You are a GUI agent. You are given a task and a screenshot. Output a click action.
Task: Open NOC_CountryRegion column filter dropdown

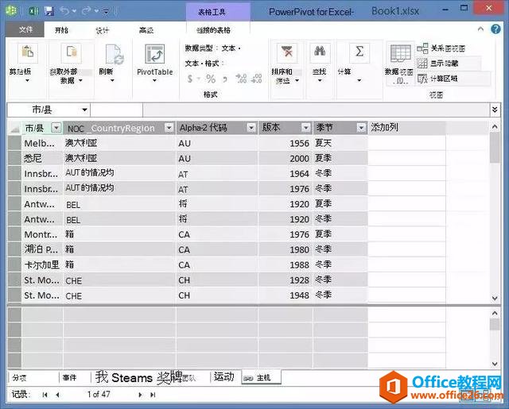(169, 128)
